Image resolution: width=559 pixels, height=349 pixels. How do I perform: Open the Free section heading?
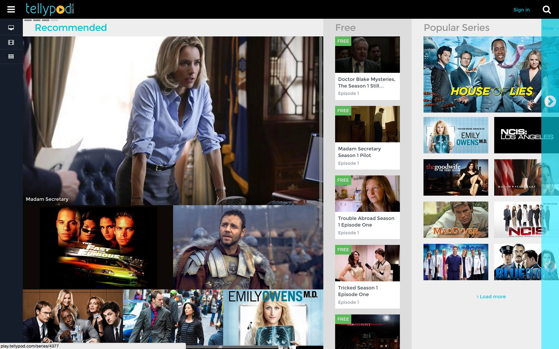click(x=345, y=28)
